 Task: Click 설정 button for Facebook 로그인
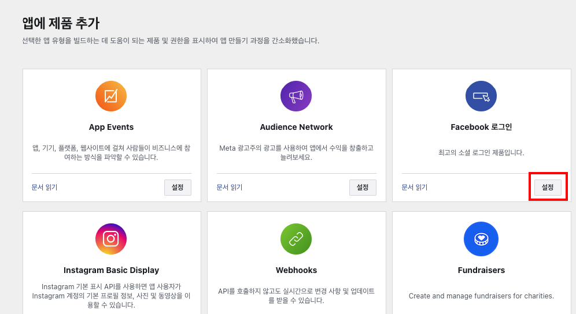coord(548,188)
